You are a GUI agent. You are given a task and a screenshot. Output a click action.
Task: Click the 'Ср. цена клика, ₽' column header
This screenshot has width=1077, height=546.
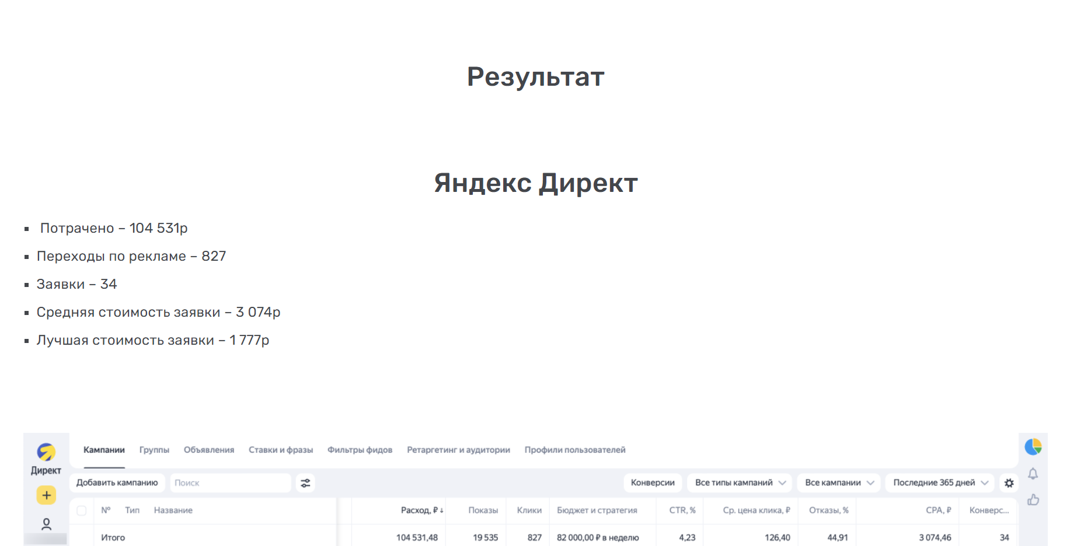pos(757,510)
